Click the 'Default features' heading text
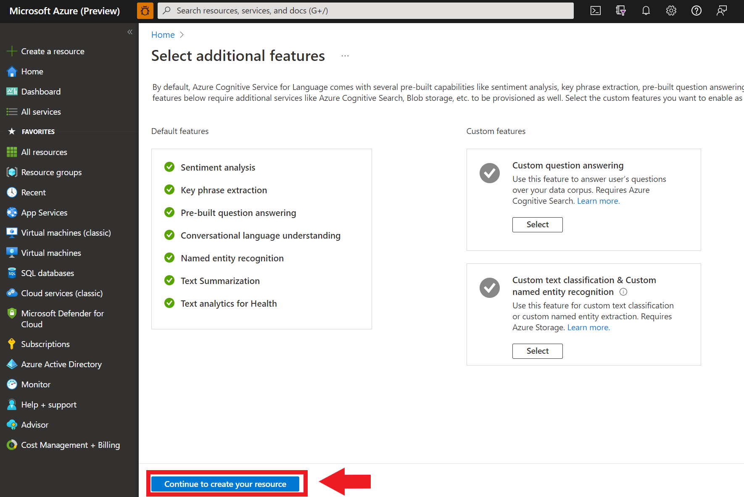This screenshot has height=497, width=744. tap(180, 131)
